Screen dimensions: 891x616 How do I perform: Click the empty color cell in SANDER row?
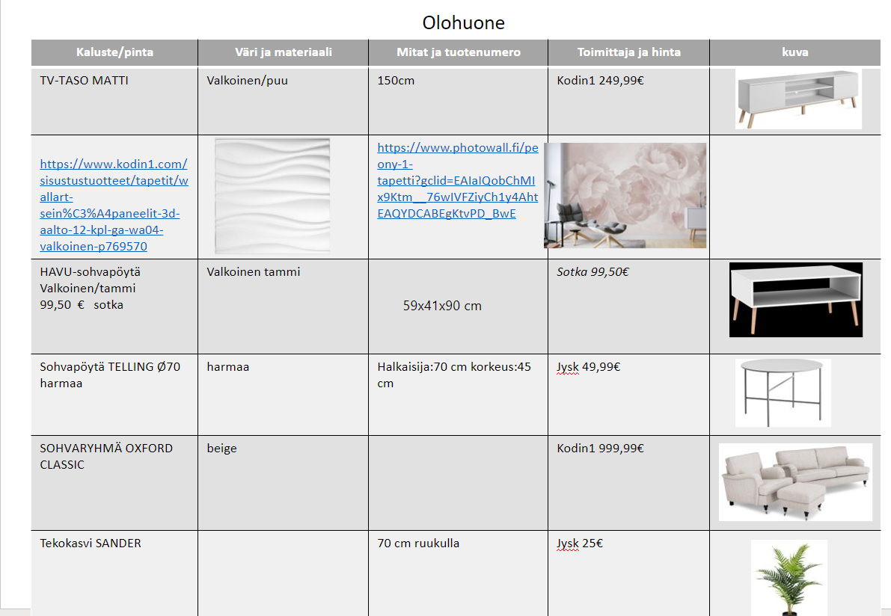point(284,573)
